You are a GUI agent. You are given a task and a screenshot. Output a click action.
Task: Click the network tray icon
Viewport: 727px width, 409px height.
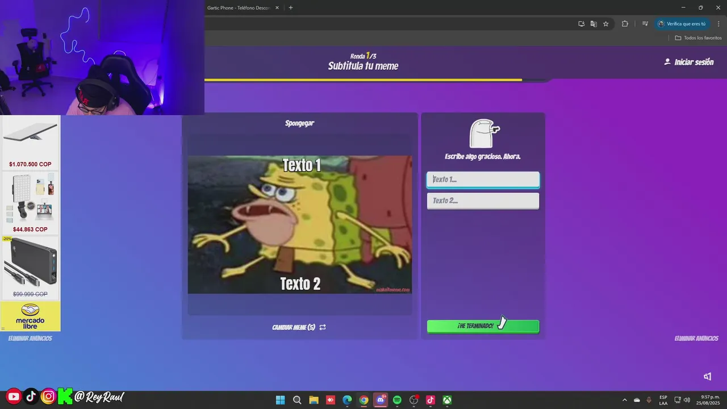pos(678,400)
